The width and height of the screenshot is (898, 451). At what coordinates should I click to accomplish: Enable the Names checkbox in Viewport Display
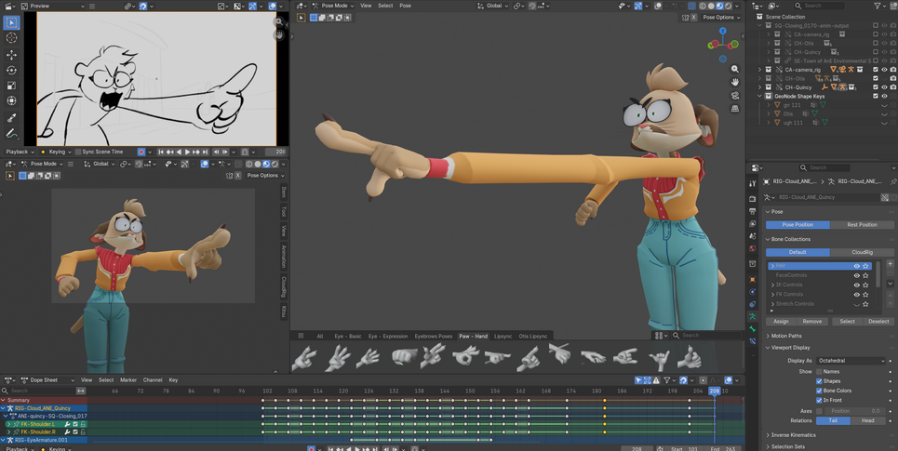(819, 372)
